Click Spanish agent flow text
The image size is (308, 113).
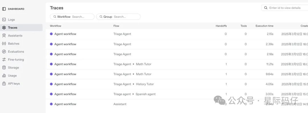[145, 94]
